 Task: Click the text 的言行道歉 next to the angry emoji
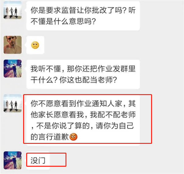(x=50, y=137)
